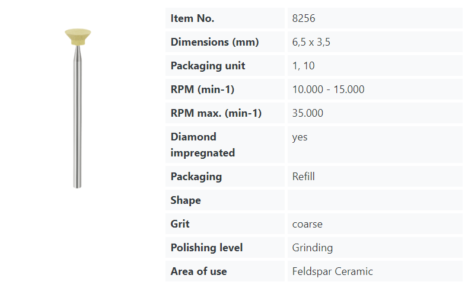
Task: Click the RPM max. (min-1) label
Action: click(x=216, y=113)
